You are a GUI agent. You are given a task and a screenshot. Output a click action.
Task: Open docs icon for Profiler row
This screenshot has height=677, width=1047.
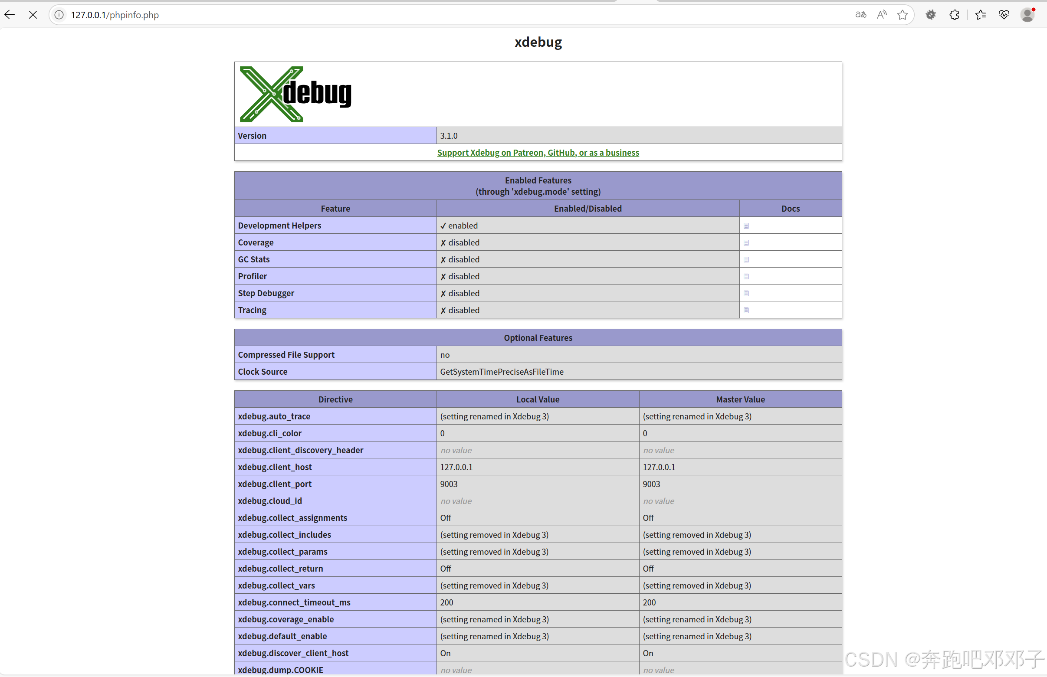pyautogui.click(x=746, y=277)
